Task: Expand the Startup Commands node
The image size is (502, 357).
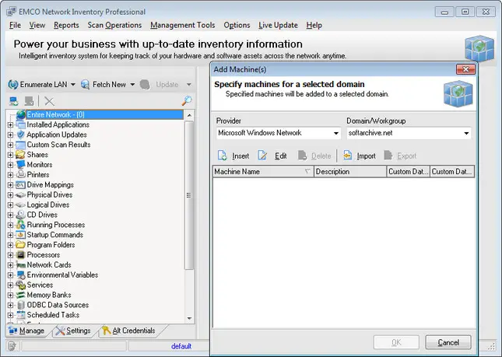Action: [x=10, y=235]
